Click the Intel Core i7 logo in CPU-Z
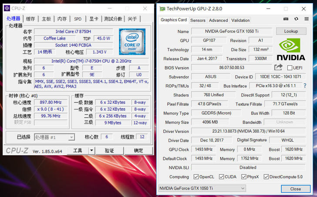This screenshot has width=317, height=197. tap(132, 42)
